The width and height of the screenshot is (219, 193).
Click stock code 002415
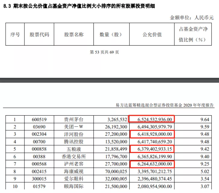(x=39, y=171)
